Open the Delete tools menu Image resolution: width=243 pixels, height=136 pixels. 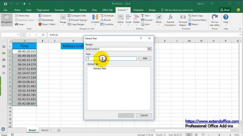point(136,20)
